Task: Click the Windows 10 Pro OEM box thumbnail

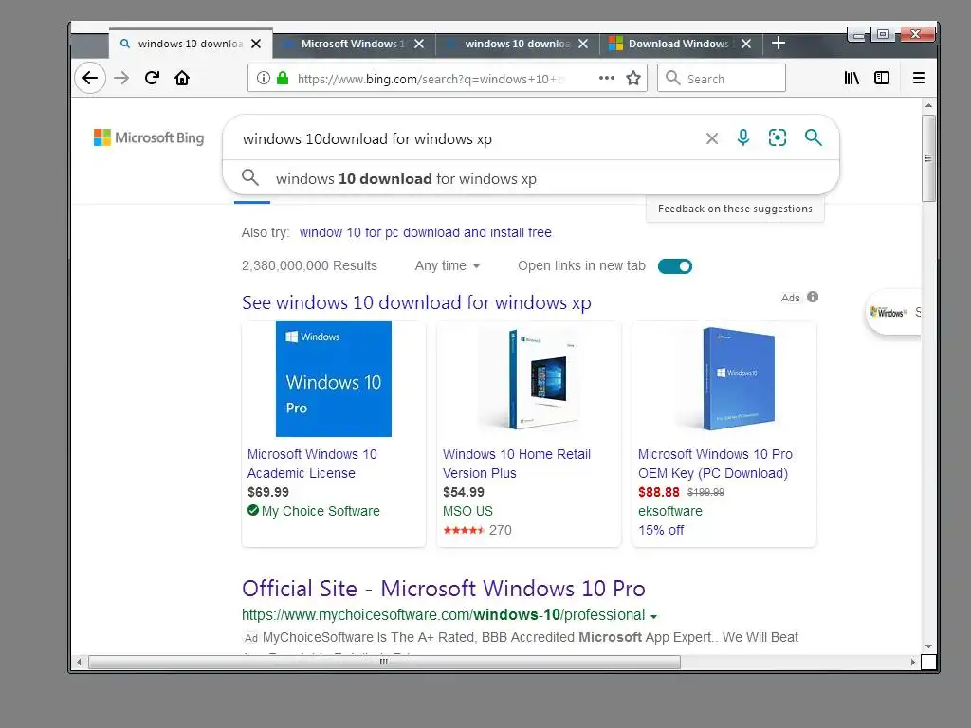Action: pyautogui.click(x=724, y=379)
